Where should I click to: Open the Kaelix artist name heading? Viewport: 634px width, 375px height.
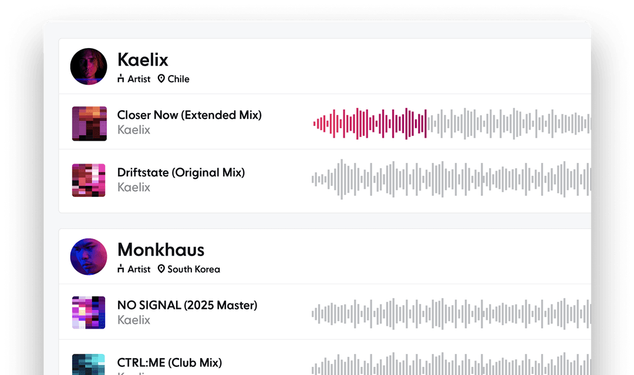[x=143, y=60]
